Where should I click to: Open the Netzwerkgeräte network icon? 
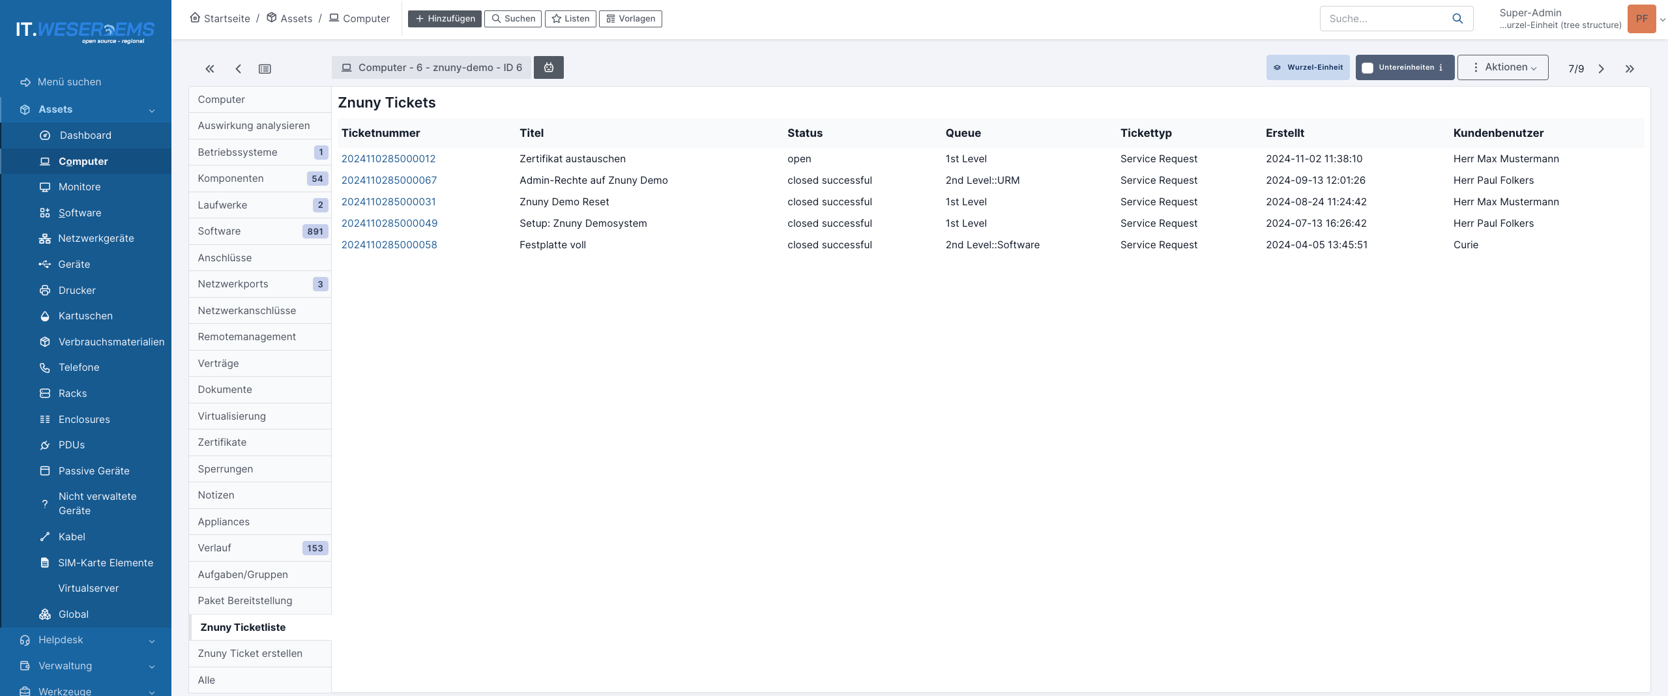point(45,239)
